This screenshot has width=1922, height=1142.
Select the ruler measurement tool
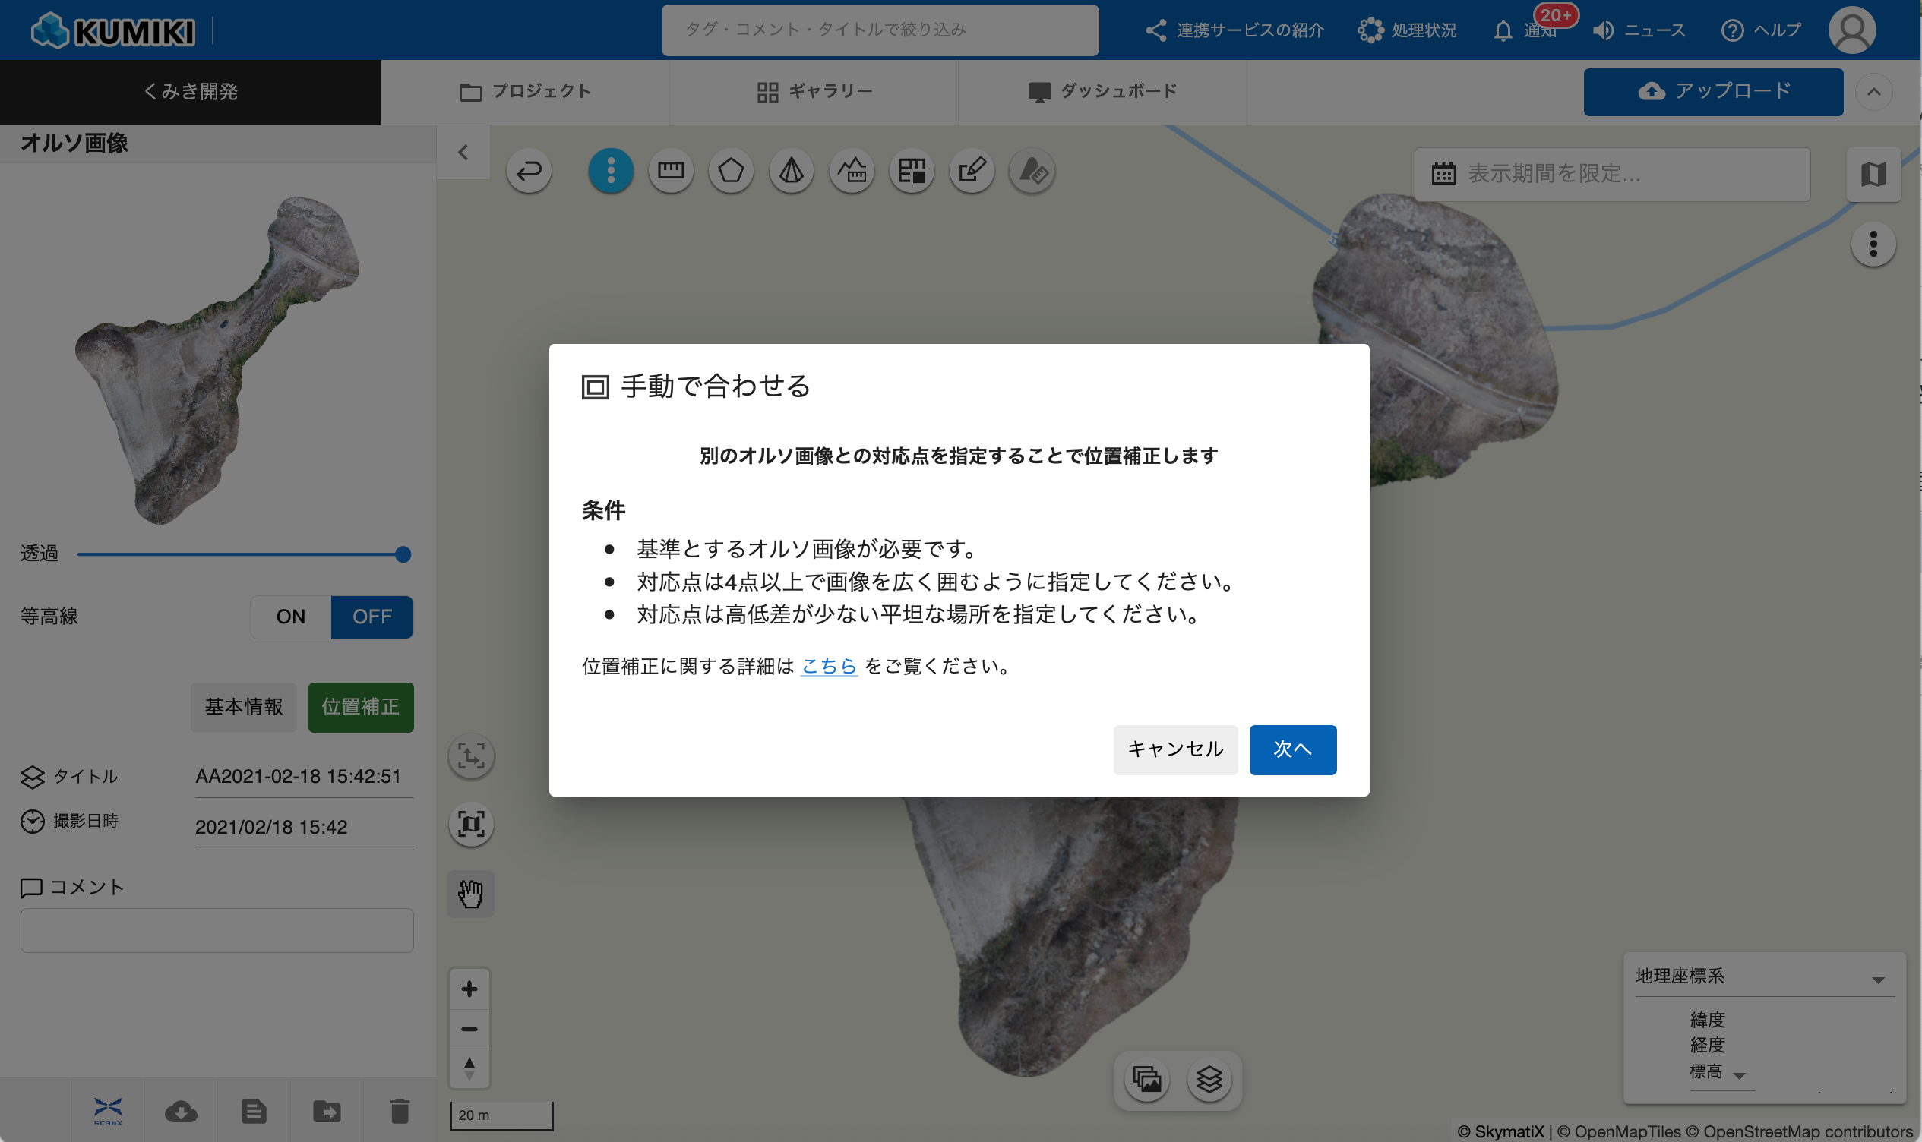tap(671, 170)
